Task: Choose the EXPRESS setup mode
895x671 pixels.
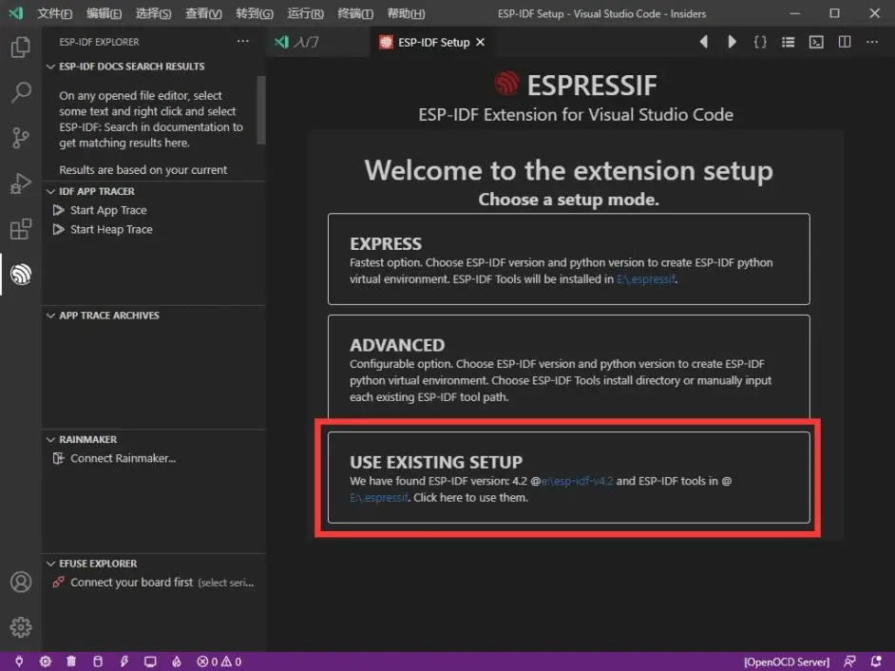Action: (568, 259)
